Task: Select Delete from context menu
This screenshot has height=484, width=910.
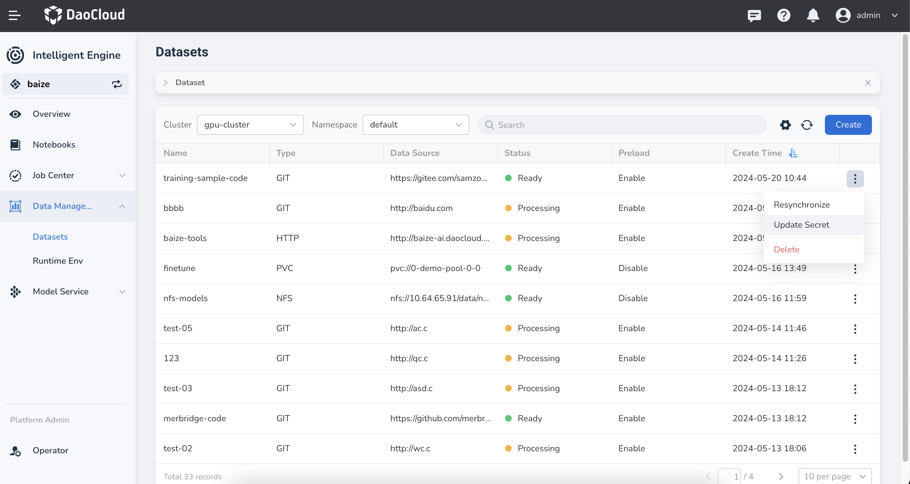Action: (x=786, y=249)
